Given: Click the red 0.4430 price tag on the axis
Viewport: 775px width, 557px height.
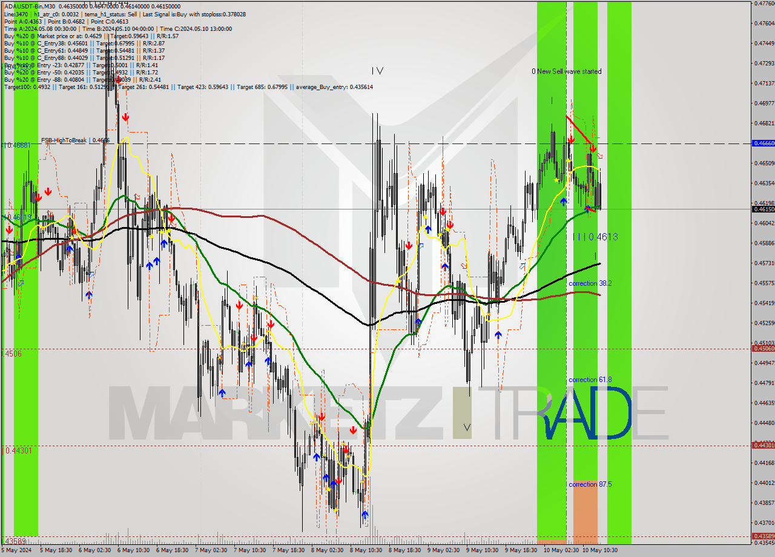Looking at the screenshot, I should click(x=763, y=445).
